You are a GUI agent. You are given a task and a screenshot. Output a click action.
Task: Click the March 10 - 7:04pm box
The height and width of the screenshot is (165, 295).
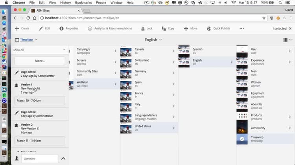(x=40, y=100)
